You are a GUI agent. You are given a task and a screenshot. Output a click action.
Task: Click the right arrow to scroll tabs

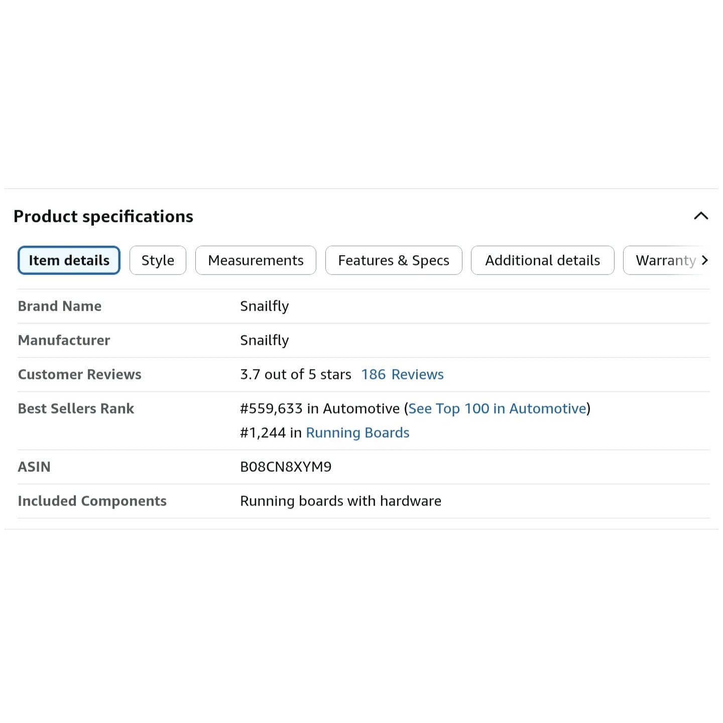click(705, 260)
